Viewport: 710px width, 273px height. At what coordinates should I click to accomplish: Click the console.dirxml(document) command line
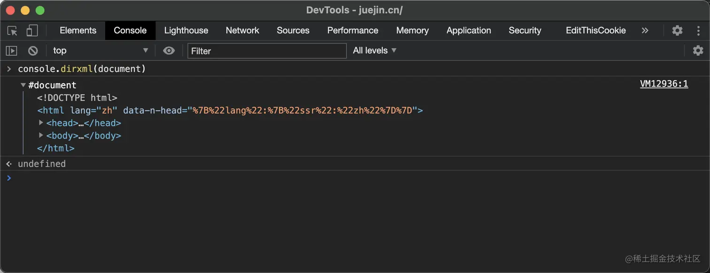pyautogui.click(x=82, y=69)
